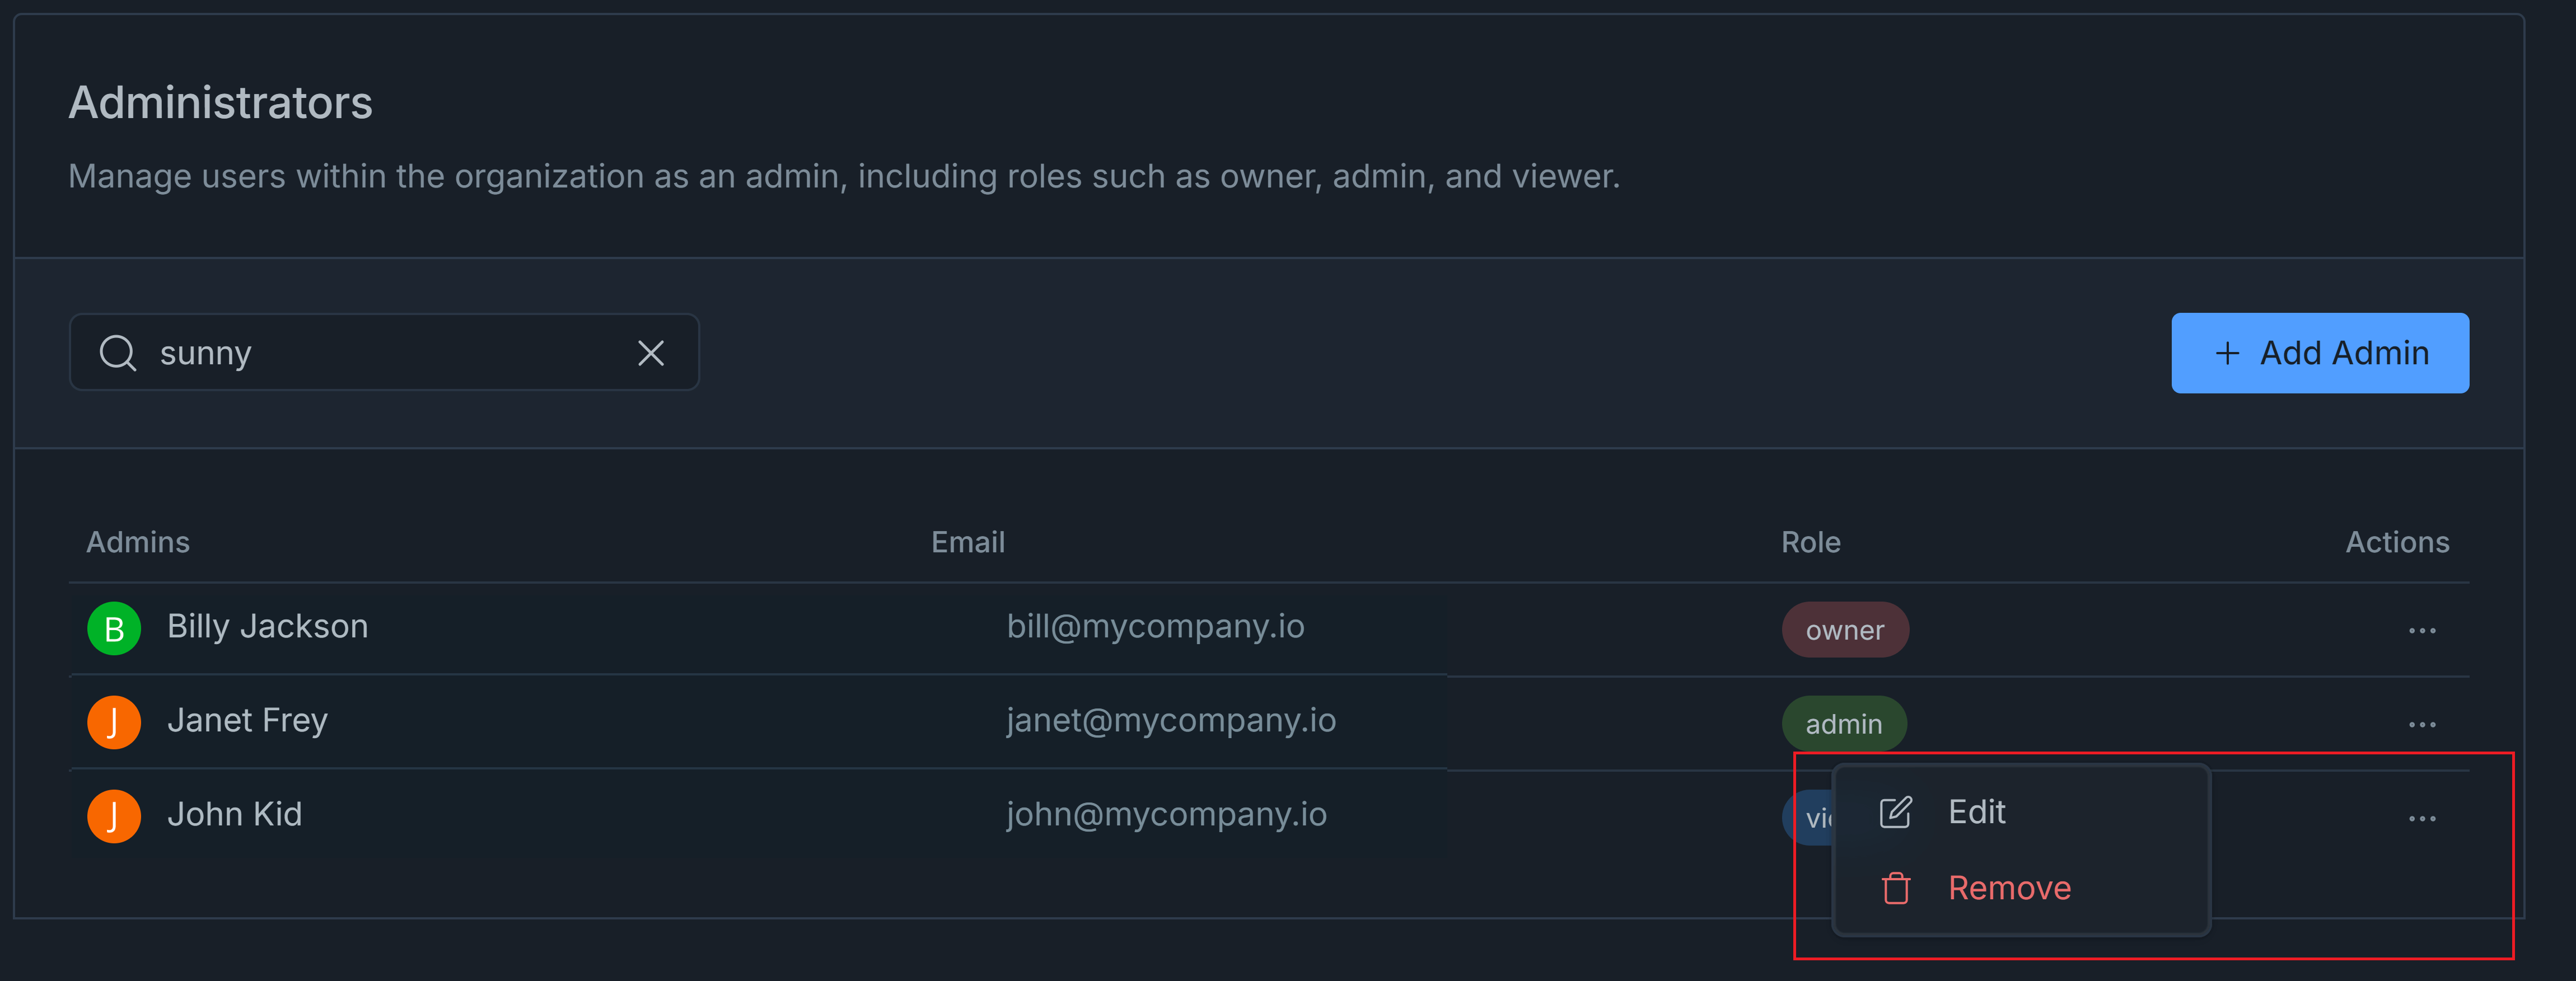This screenshot has width=2576, height=981.
Task: Click the red trash icon
Action: [x=1896, y=888]
